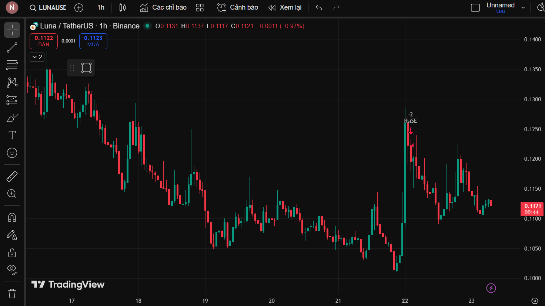Viewport: 545px width, 306px height.
Task: Click the 0.1123 MUA buy button
Action: coord(93,41)
